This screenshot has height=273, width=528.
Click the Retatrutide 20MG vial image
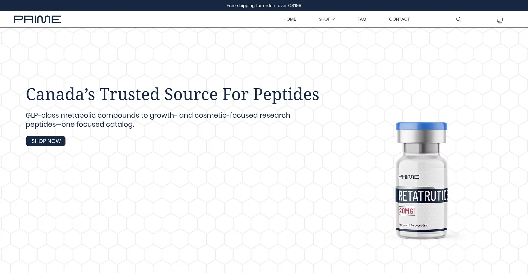point(421,180)
